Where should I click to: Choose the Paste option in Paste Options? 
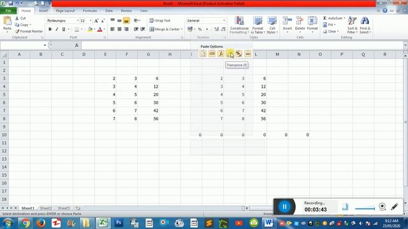203,53
